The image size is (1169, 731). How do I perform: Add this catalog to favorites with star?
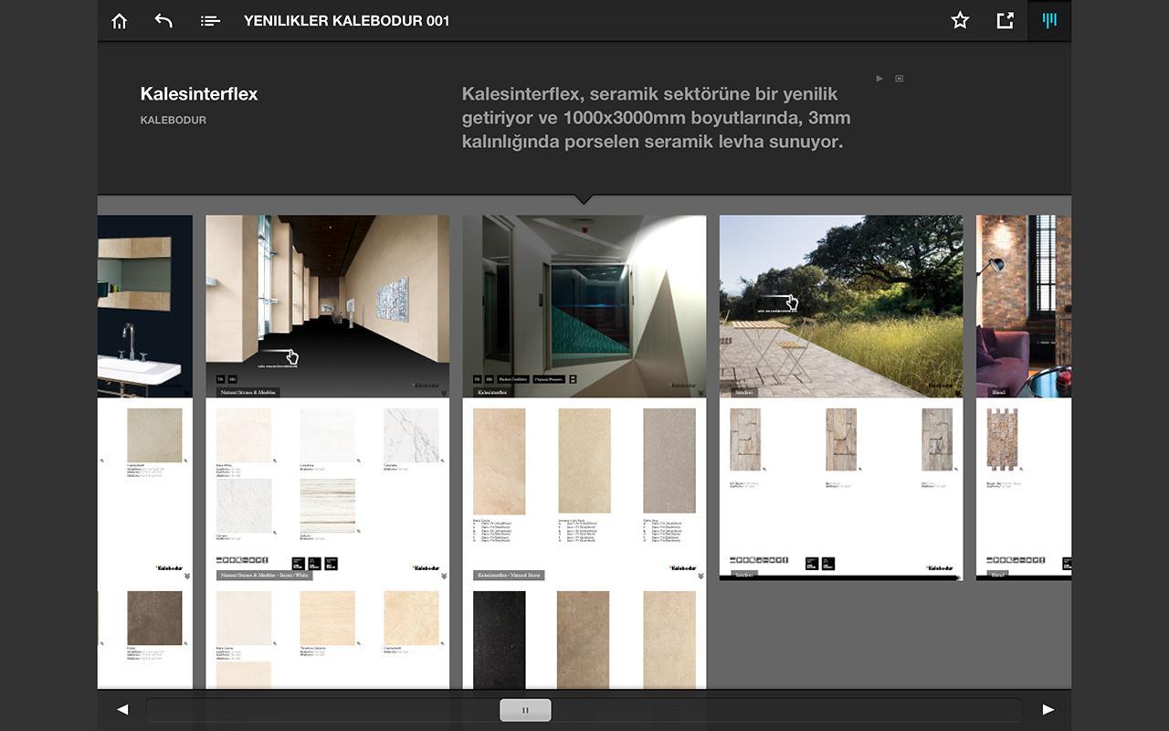coord(960,20)
